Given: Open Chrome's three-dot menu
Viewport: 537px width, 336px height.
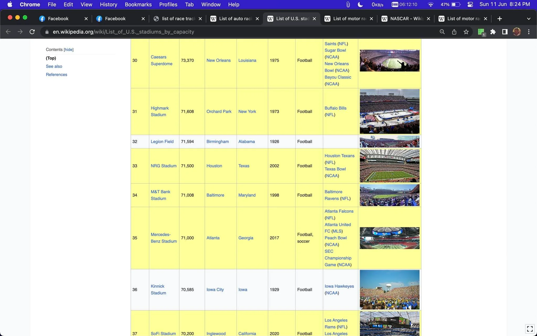Looking at the screenshot, I should tap(529, 32).
